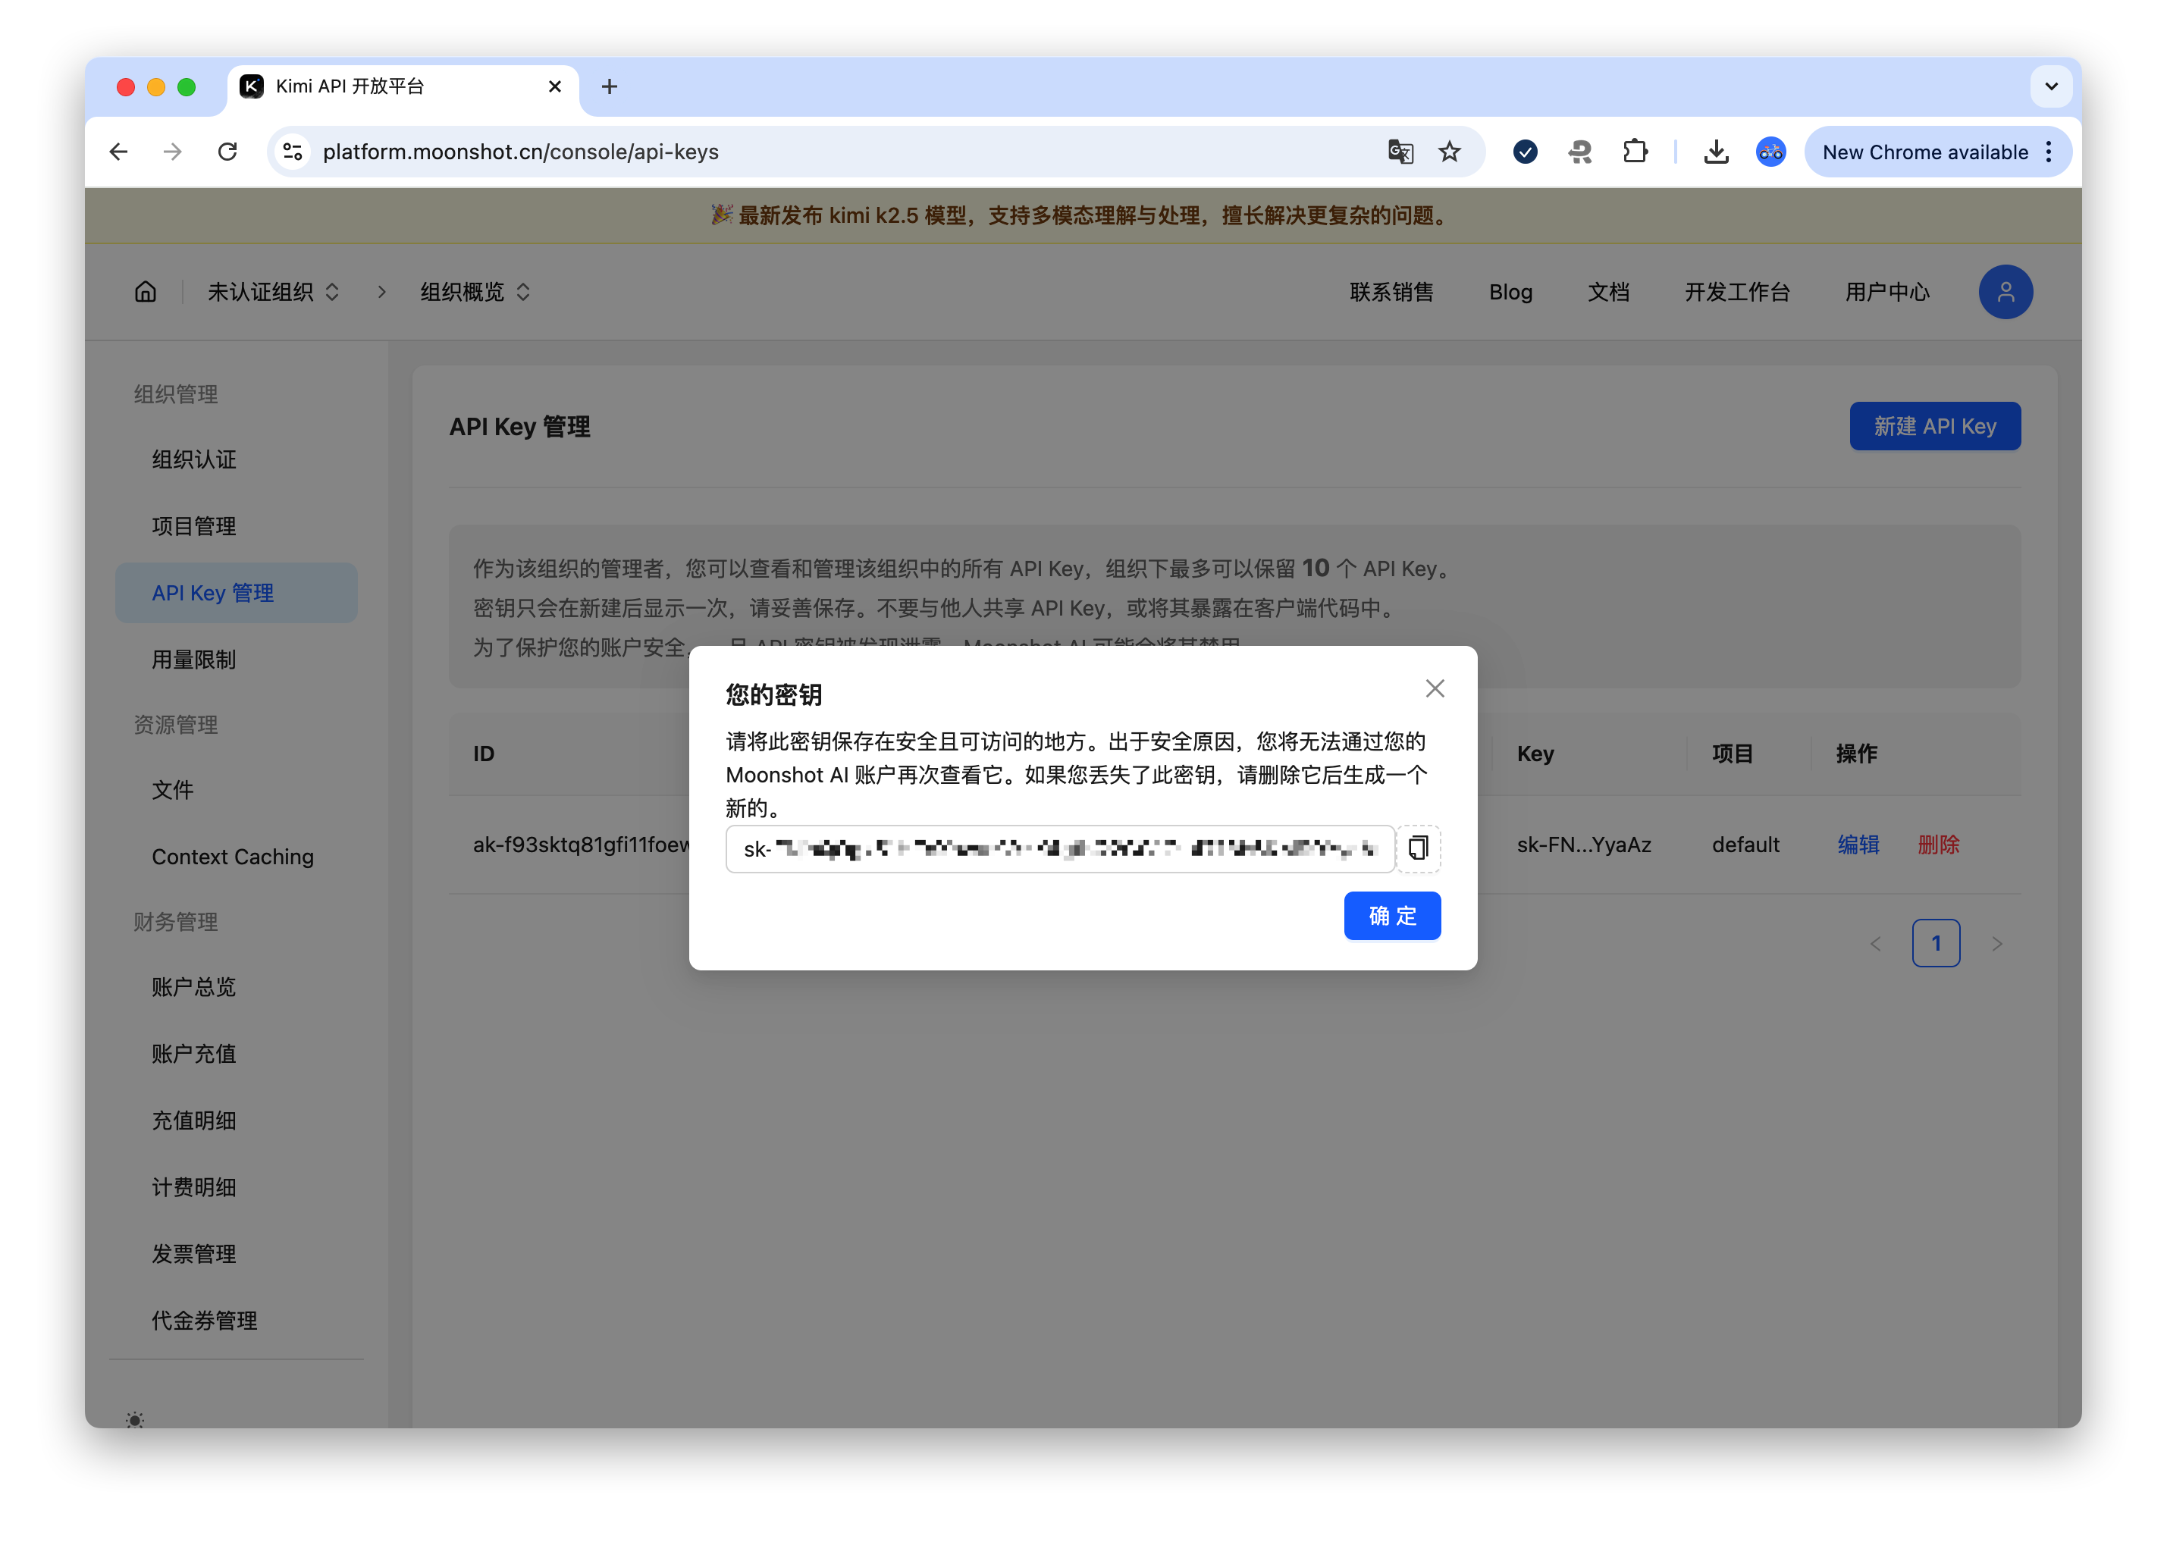This screenshot has height=1542, width=2167.
Task: Select Context Caching sidebar item
Action: (233, 857)
